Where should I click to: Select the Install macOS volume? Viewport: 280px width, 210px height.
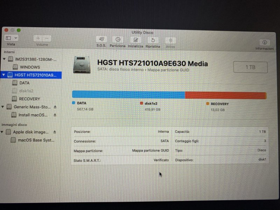(33, 115)
